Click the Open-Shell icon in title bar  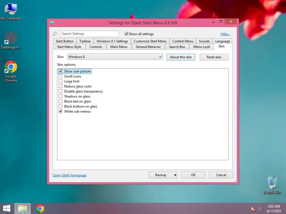point(52,23)
